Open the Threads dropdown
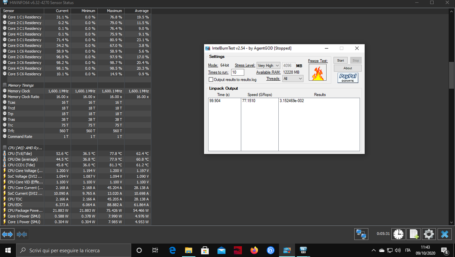This screenshot has height=257, width=455. 293,79
